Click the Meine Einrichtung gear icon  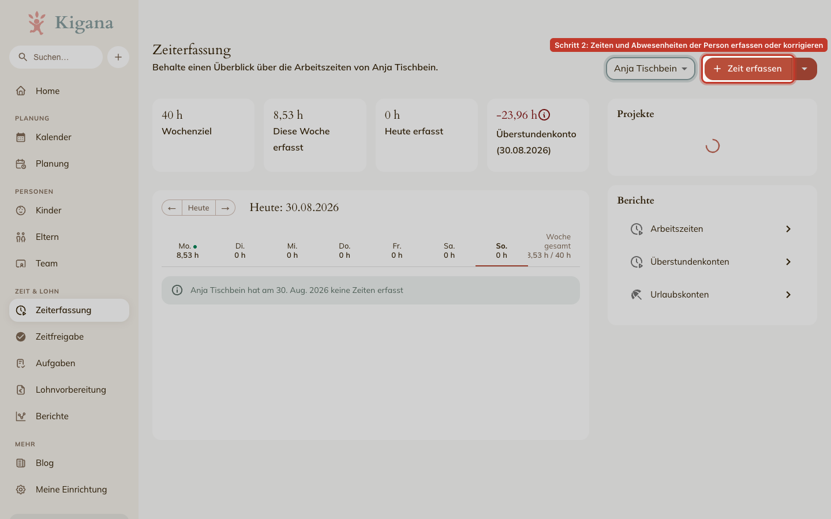coord(21,490)
